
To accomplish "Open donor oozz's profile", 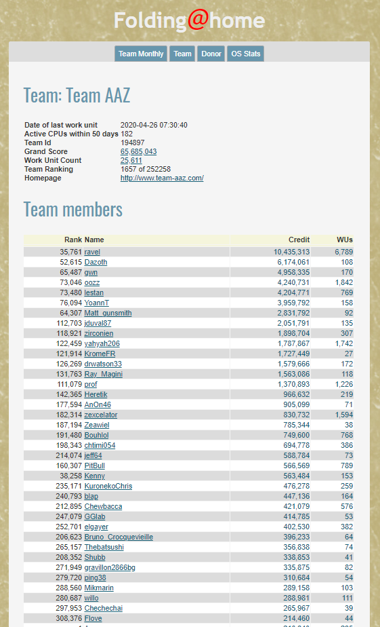I will pos(92,283).
